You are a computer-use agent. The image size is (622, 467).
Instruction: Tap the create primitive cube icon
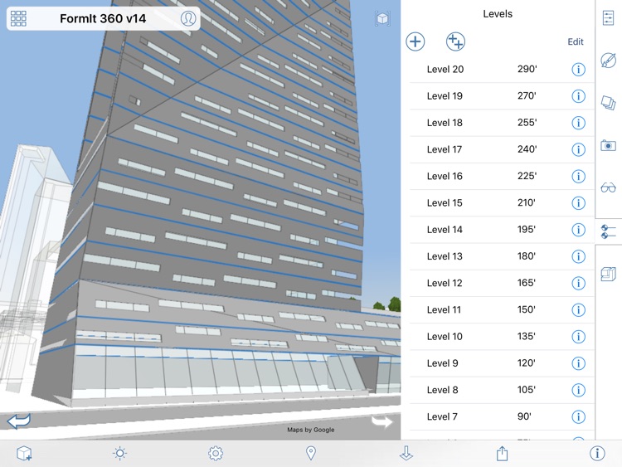coord(24,453)
